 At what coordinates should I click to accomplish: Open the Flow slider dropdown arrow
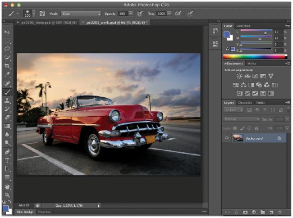169,14
